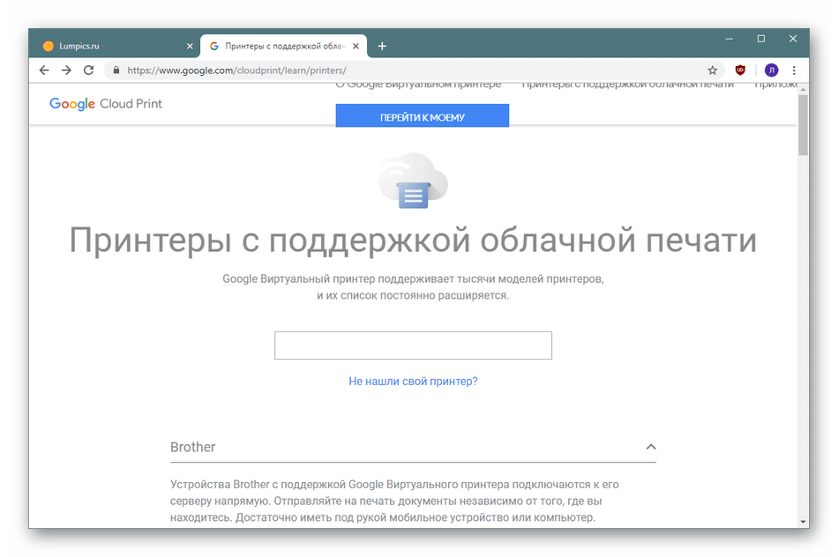Close the Lumpics.ru tab
This screenshot has height=557, width=838.
tap(190, 46)
